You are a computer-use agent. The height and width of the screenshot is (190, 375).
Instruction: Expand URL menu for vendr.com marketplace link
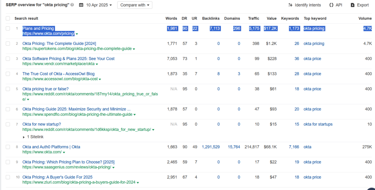97,64
